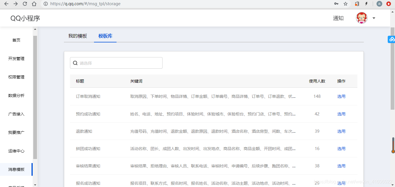Image resolution: width=395 pixels, height=187 pixels.
Task: Expand the account dropdown arrow
Action: pyautogui.click(x=374, y=18)
